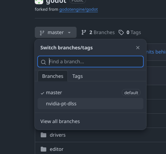This screenshot has width=166, height=154.
Task: Click View all branches
Action: click(60, 121)
